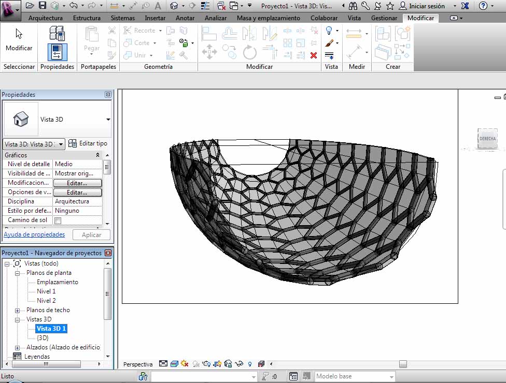Viewport: 506px width, 383px height.
Task: Click the ViewCube DERECHA face
Action: 487,139
